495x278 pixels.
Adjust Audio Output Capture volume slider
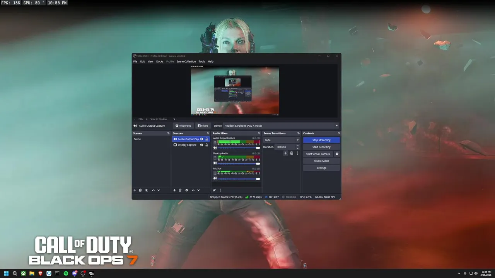click(239, 148)
